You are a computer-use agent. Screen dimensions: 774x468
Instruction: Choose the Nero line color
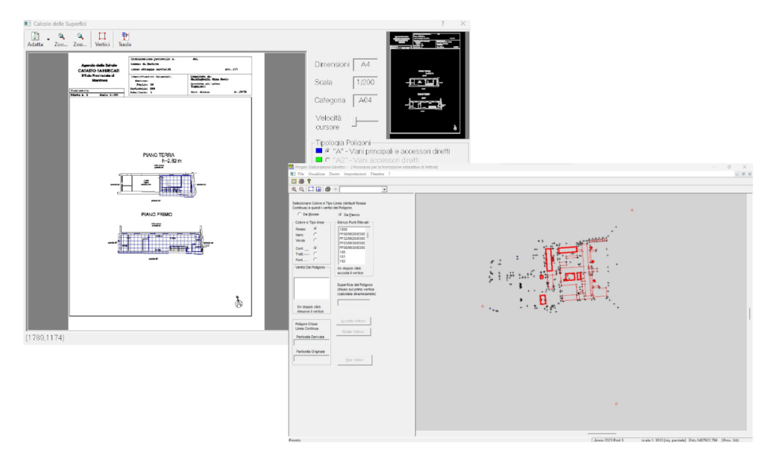point(315,235)
